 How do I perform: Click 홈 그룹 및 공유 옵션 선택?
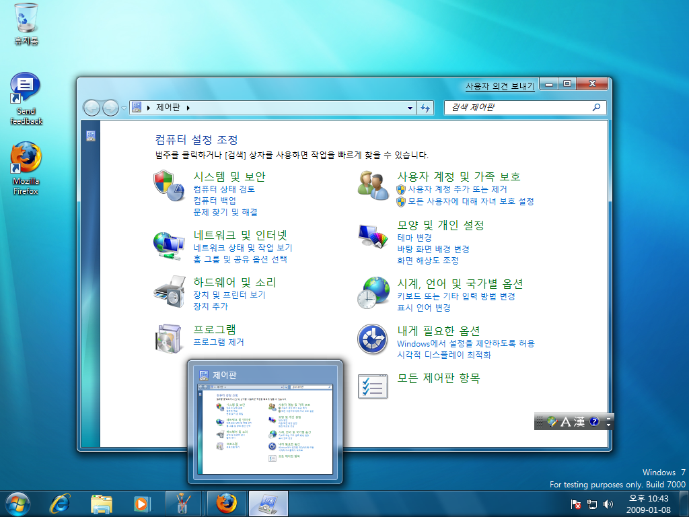click(x=240, y=259)
